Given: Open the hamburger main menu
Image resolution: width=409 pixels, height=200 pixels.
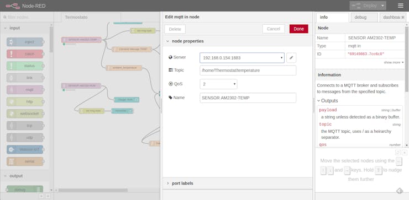Looking at the screenshot, I should point(400,6).
